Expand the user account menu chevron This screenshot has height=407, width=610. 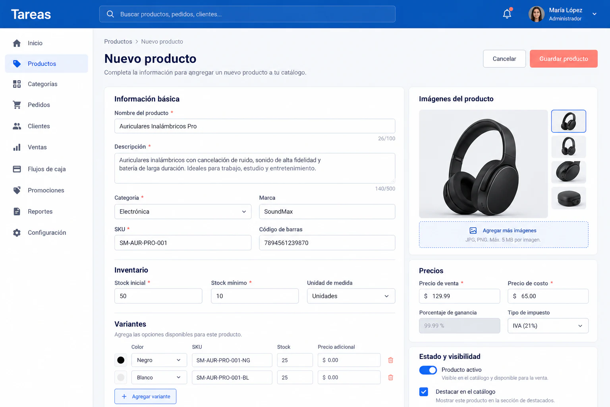[x=595, y=14]
